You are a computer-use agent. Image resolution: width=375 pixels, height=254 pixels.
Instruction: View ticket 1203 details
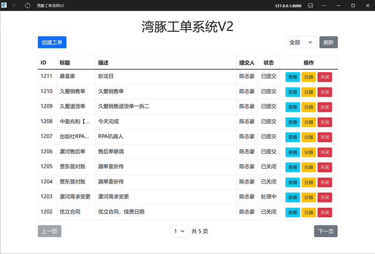[x=292, y=197]
